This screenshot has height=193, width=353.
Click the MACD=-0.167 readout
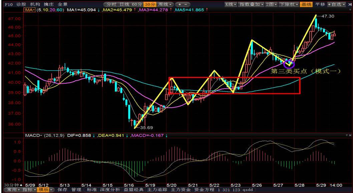click(x=148, y=135)
